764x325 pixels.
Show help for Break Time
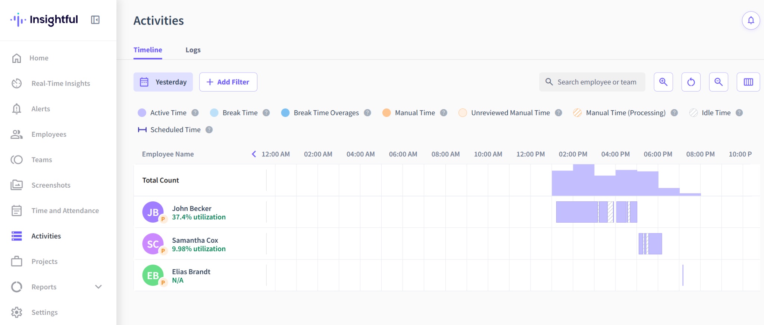(x=266, y=113)
